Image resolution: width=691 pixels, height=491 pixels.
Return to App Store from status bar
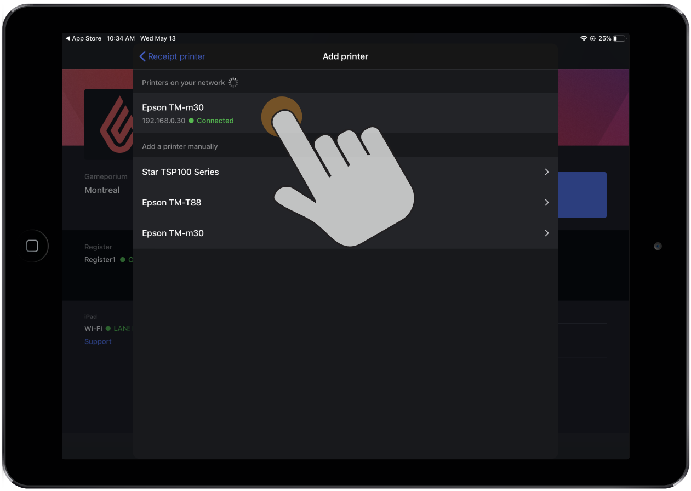pyautogui.click(x=83, y=38)
